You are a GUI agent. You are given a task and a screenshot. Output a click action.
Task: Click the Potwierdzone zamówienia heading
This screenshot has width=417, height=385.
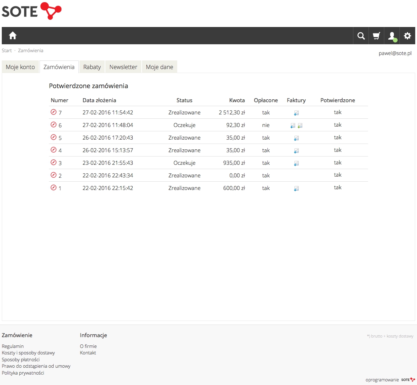(88, 86)
